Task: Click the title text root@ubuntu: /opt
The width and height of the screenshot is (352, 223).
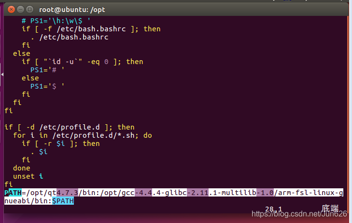Action: (72, 10)
